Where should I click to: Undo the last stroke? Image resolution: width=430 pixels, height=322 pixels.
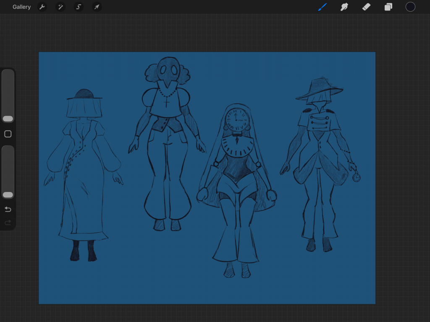[8, 209]
